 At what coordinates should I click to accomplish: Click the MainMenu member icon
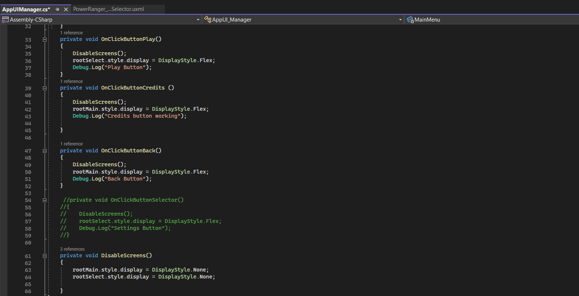click(410, 20)
